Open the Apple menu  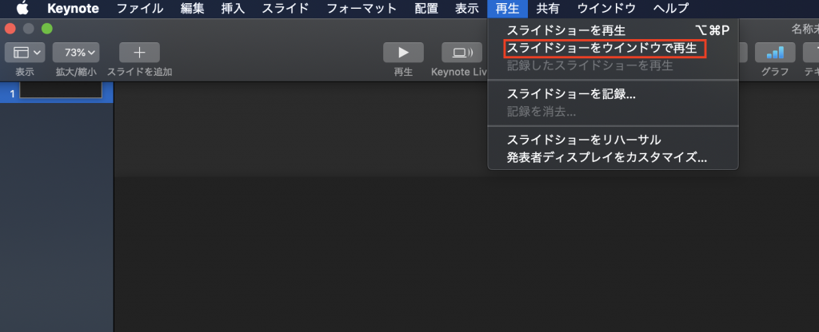22,8
